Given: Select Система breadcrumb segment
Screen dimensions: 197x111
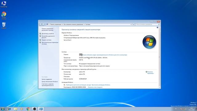Looking at the screenshot, I should [x=88, y=25].
